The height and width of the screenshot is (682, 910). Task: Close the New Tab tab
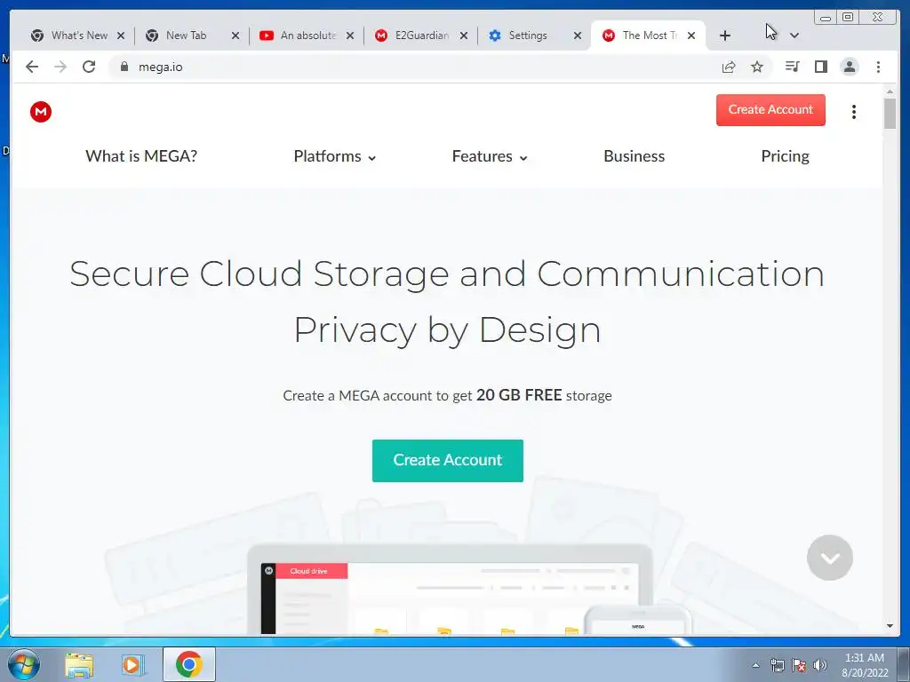(x=235, y=36)
